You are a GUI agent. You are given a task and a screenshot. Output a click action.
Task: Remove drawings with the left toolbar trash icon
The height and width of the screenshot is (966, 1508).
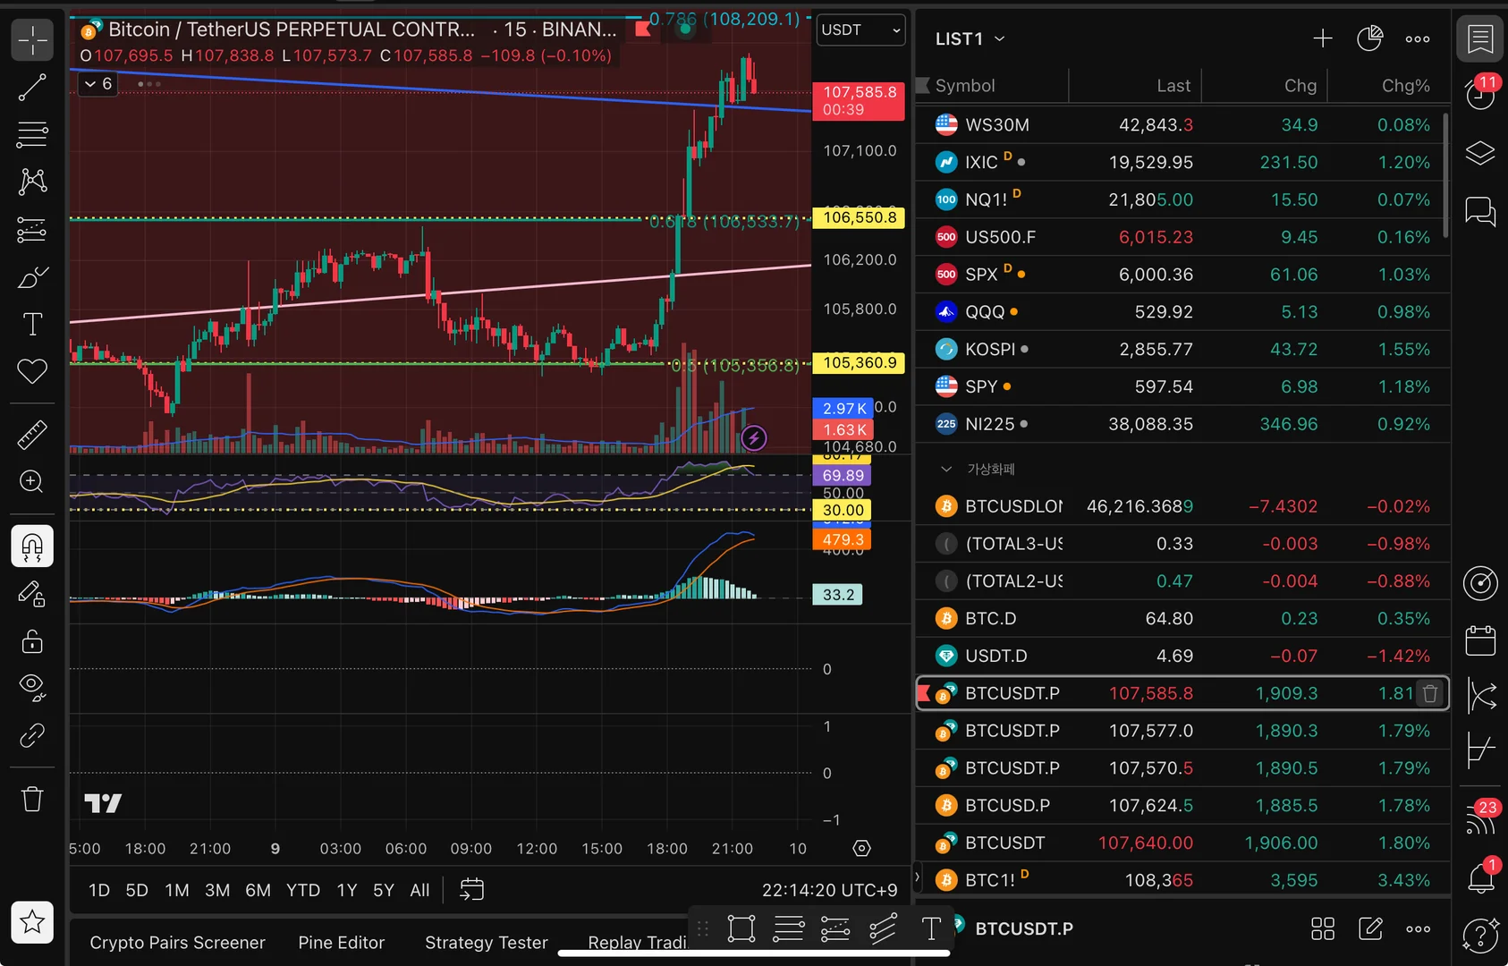coord(32,799)
